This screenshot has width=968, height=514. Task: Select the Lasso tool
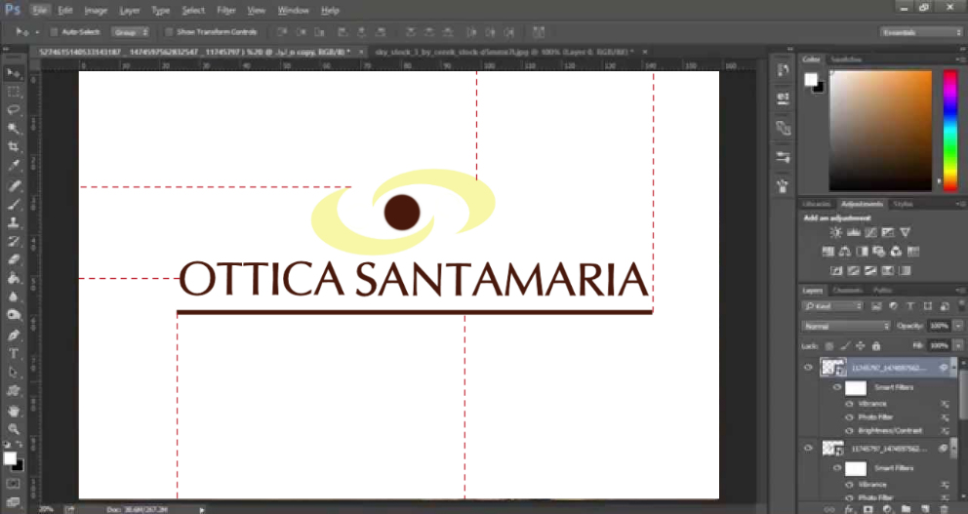(x=14, y=110)
